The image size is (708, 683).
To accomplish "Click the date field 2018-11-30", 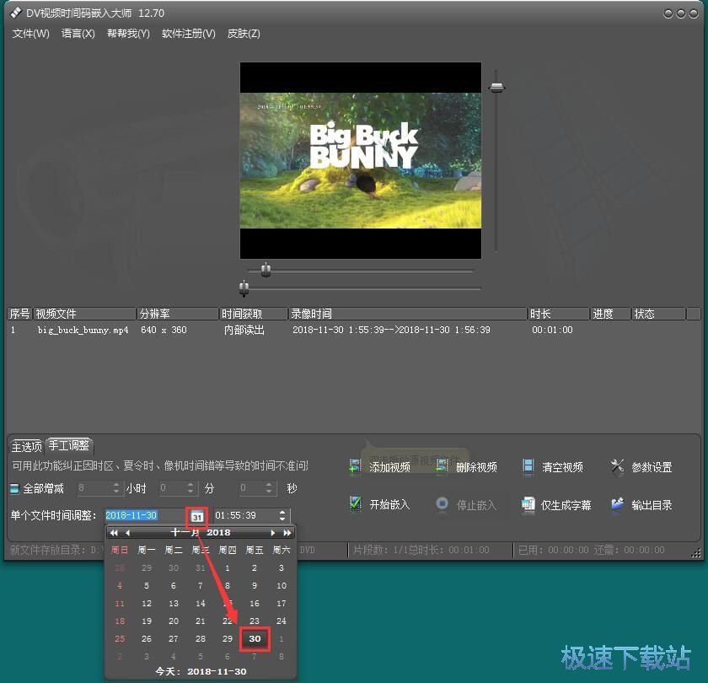I will pyautogui.click(x=145, y=515).
